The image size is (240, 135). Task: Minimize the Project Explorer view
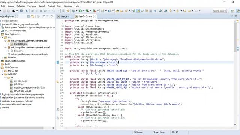pos(47,16)
